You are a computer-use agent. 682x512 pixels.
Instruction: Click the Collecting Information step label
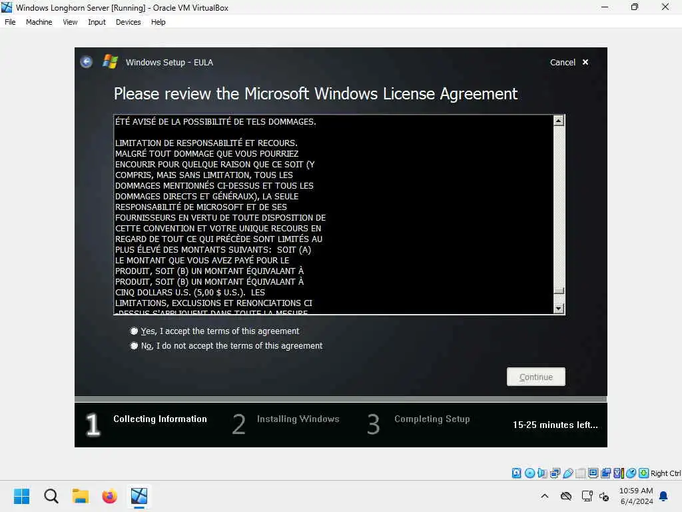(x=160, y=419)
